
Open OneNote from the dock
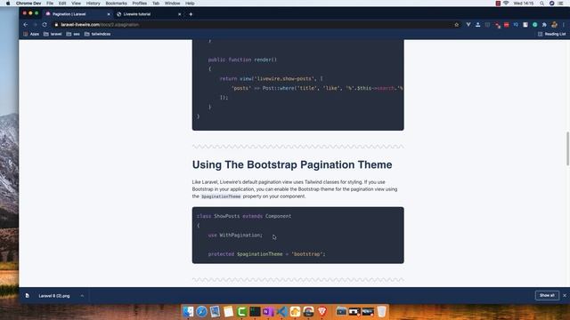pyautogui.click(x=268, y=311)
